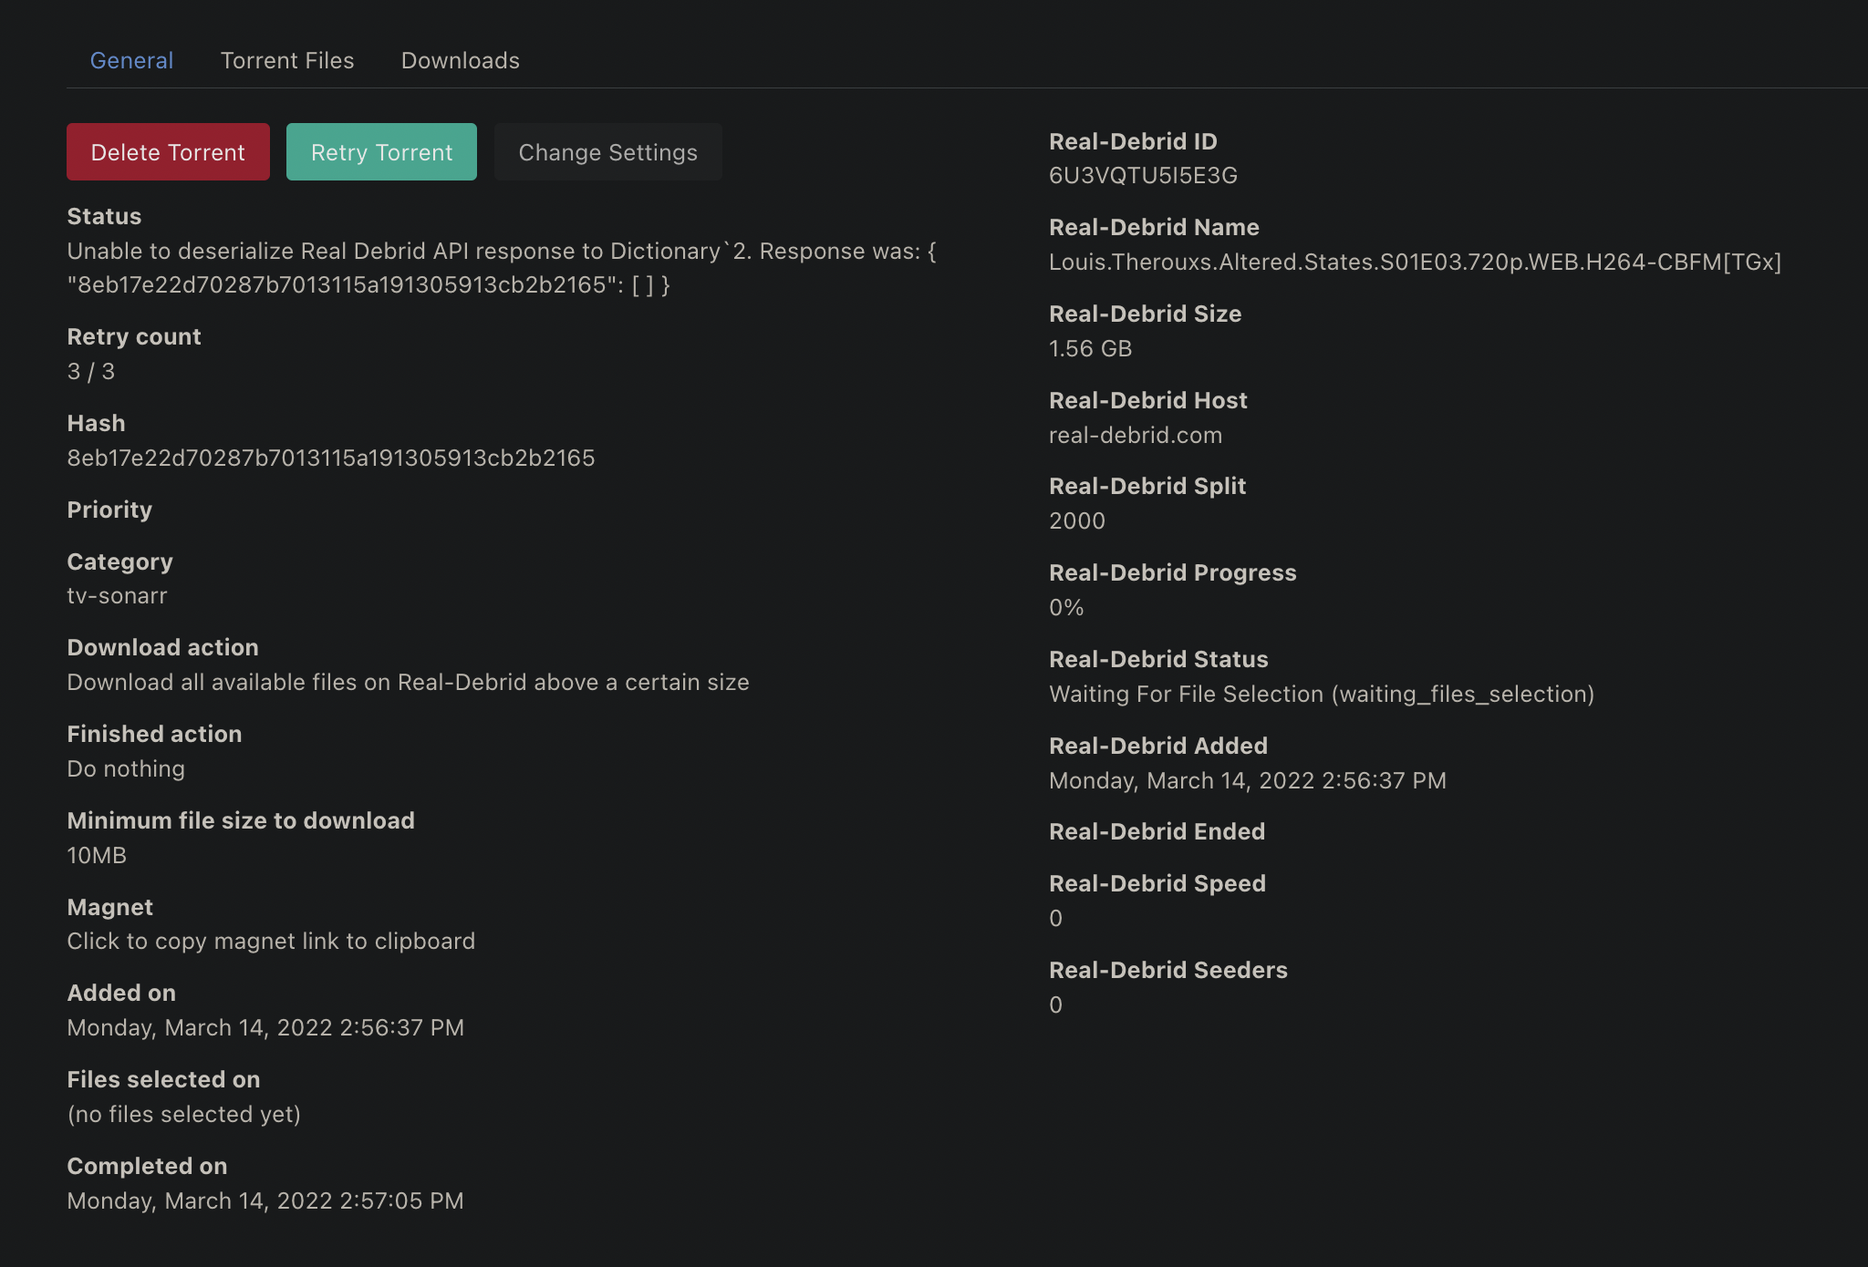Click Retry Torrent to retry the download
Image resolution: width=1868 pixels, height=1267 pixels.
[x=381, y=151]
